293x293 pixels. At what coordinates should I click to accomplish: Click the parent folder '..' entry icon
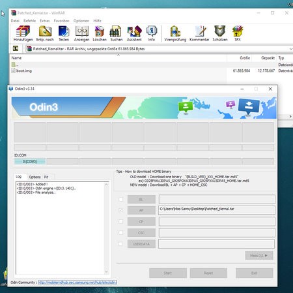pos(14,65)
